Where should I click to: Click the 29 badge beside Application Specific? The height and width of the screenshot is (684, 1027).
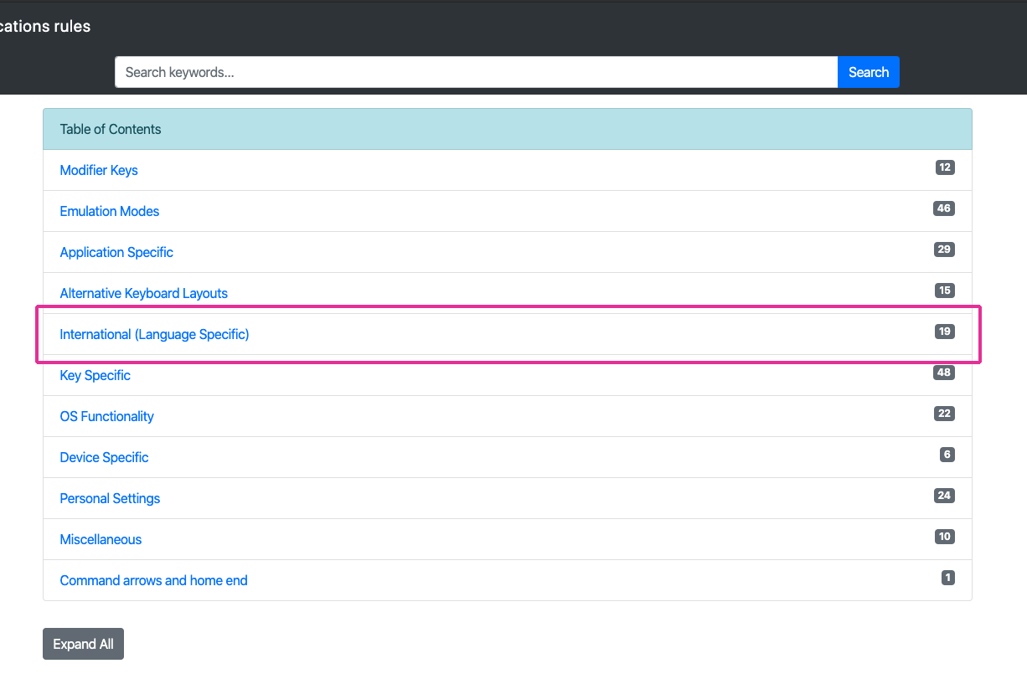coord(945,249)
